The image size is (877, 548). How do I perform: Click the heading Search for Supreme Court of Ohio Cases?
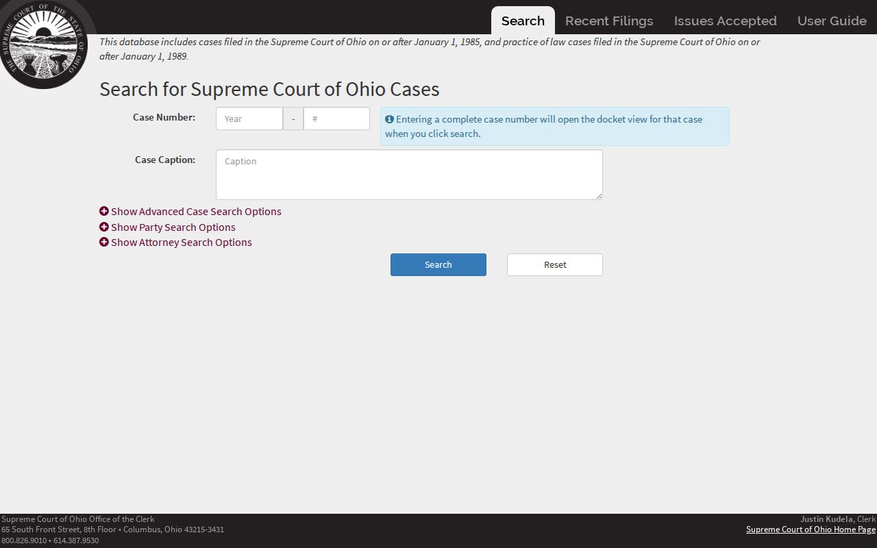click(269, 89)
